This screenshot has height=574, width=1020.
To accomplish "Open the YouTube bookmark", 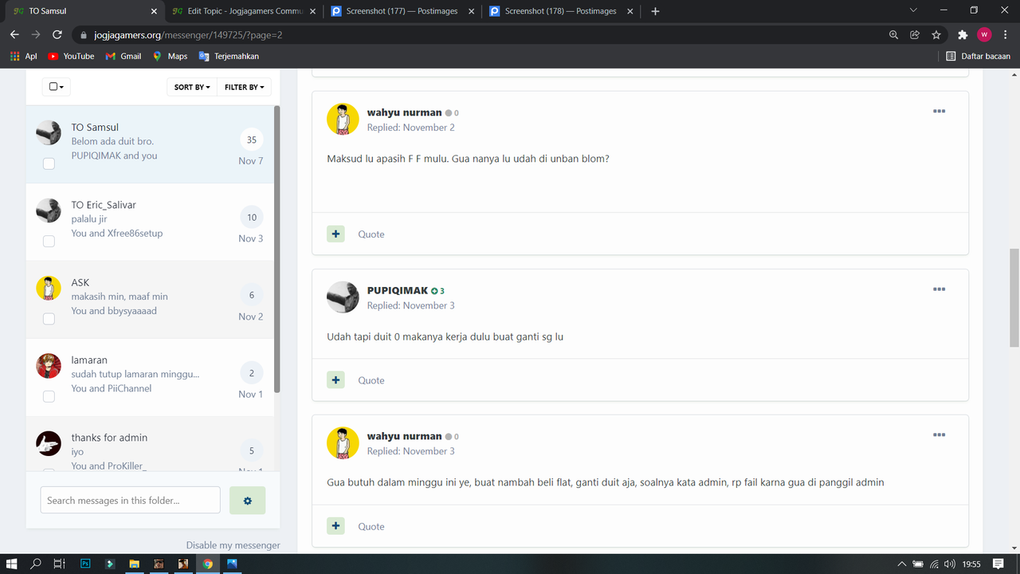I will (x=71, y=57).
